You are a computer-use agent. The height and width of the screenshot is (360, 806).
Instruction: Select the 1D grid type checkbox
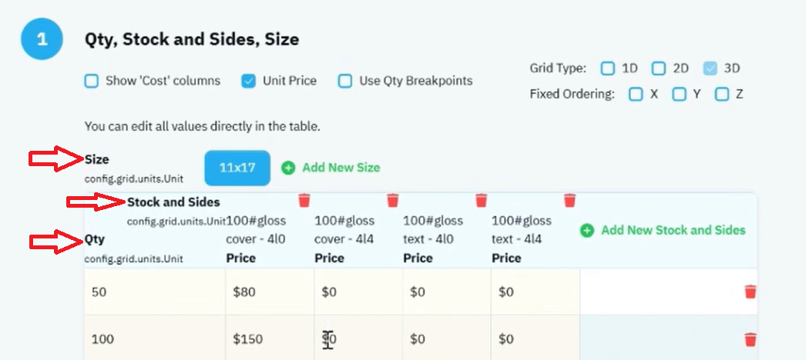tap(608, 68)
